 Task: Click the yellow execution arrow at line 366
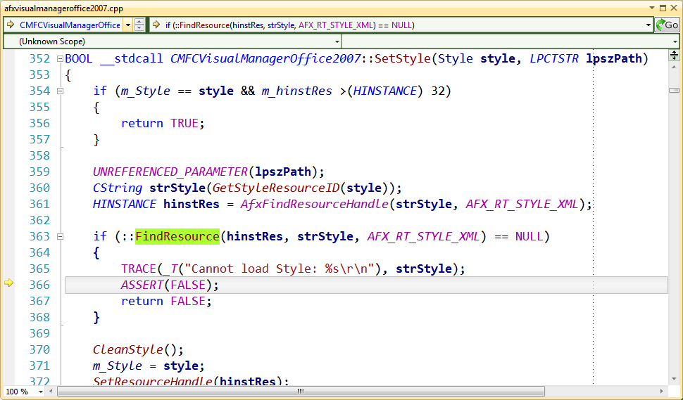click(8, 283)
